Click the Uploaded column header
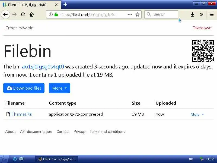 [x=166, y=103]
